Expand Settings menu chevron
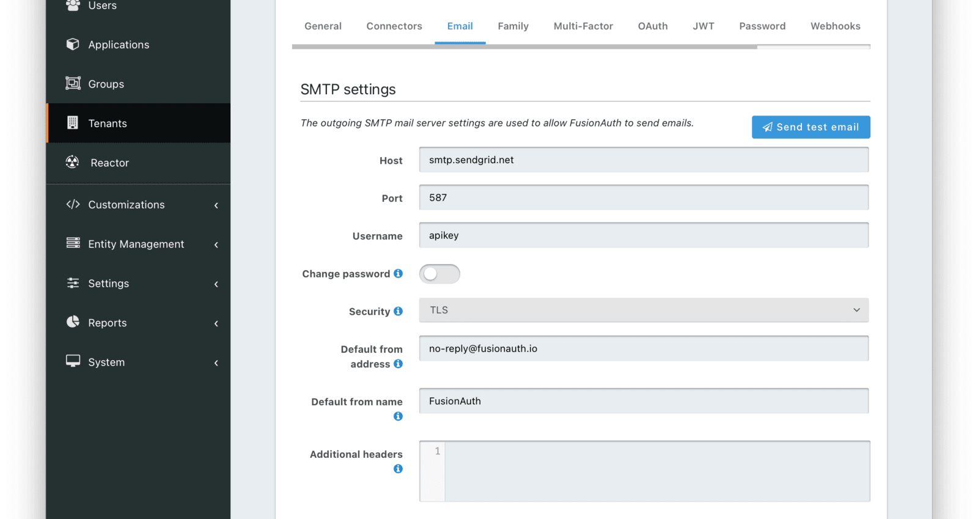The image size is (978, 519). pyautogui.click(x=216, y=284)
